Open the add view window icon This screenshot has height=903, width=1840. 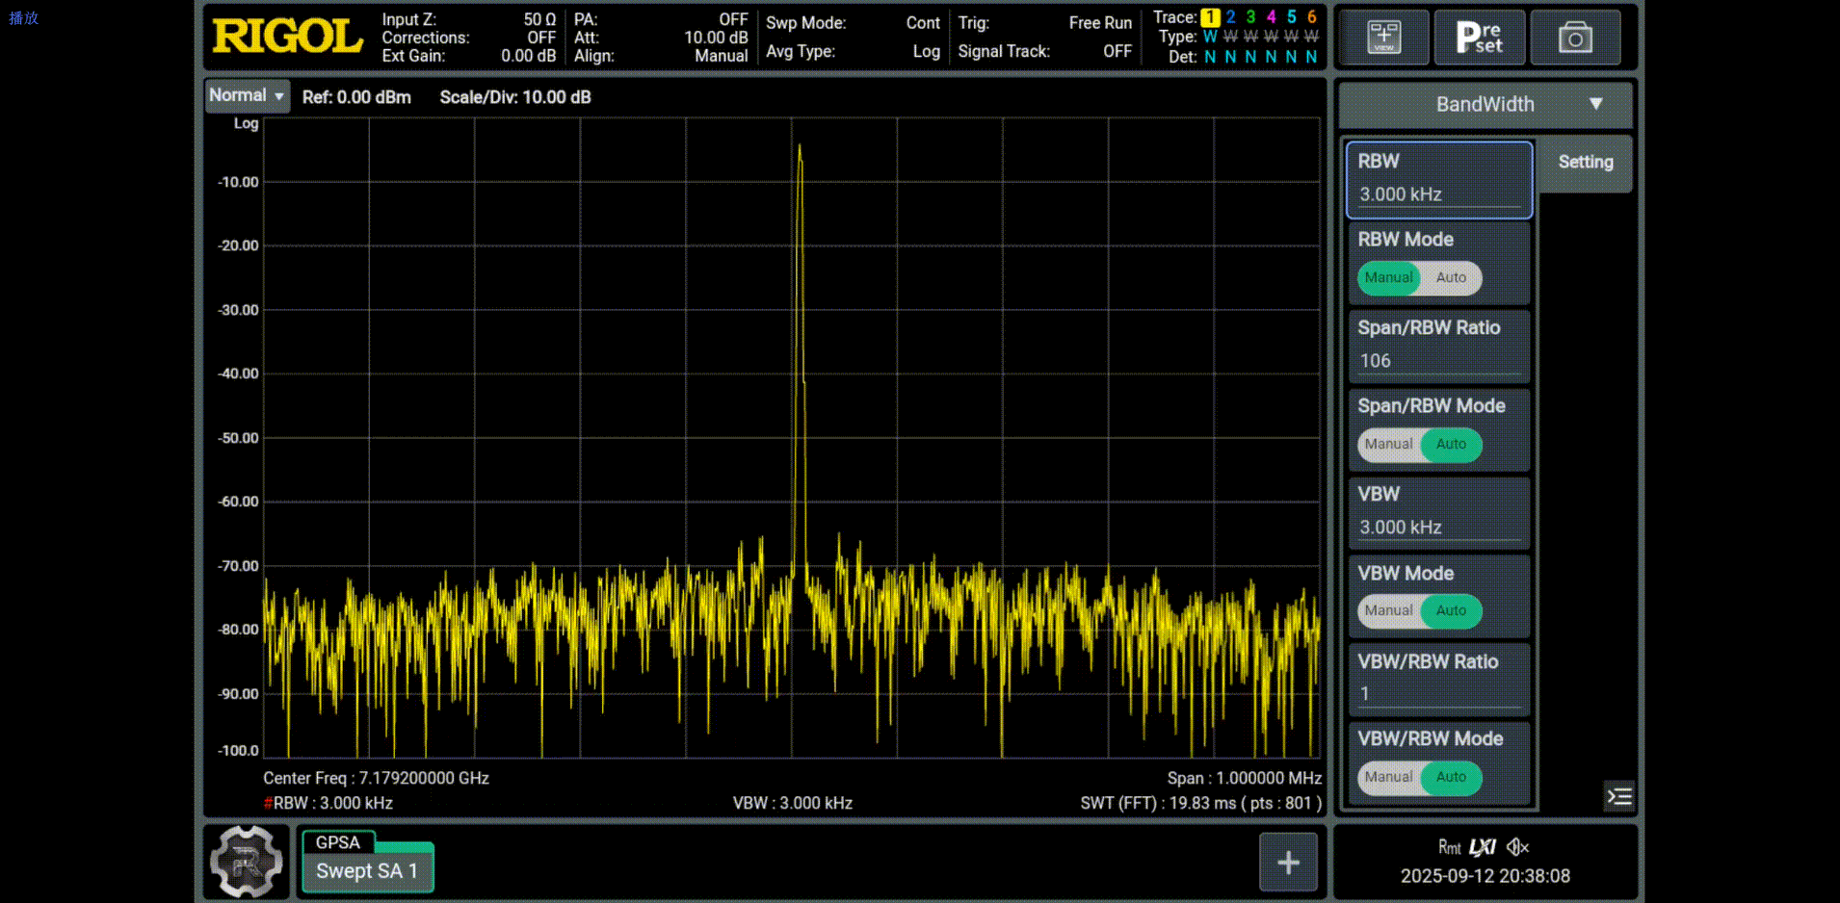tap(1383, 38)
